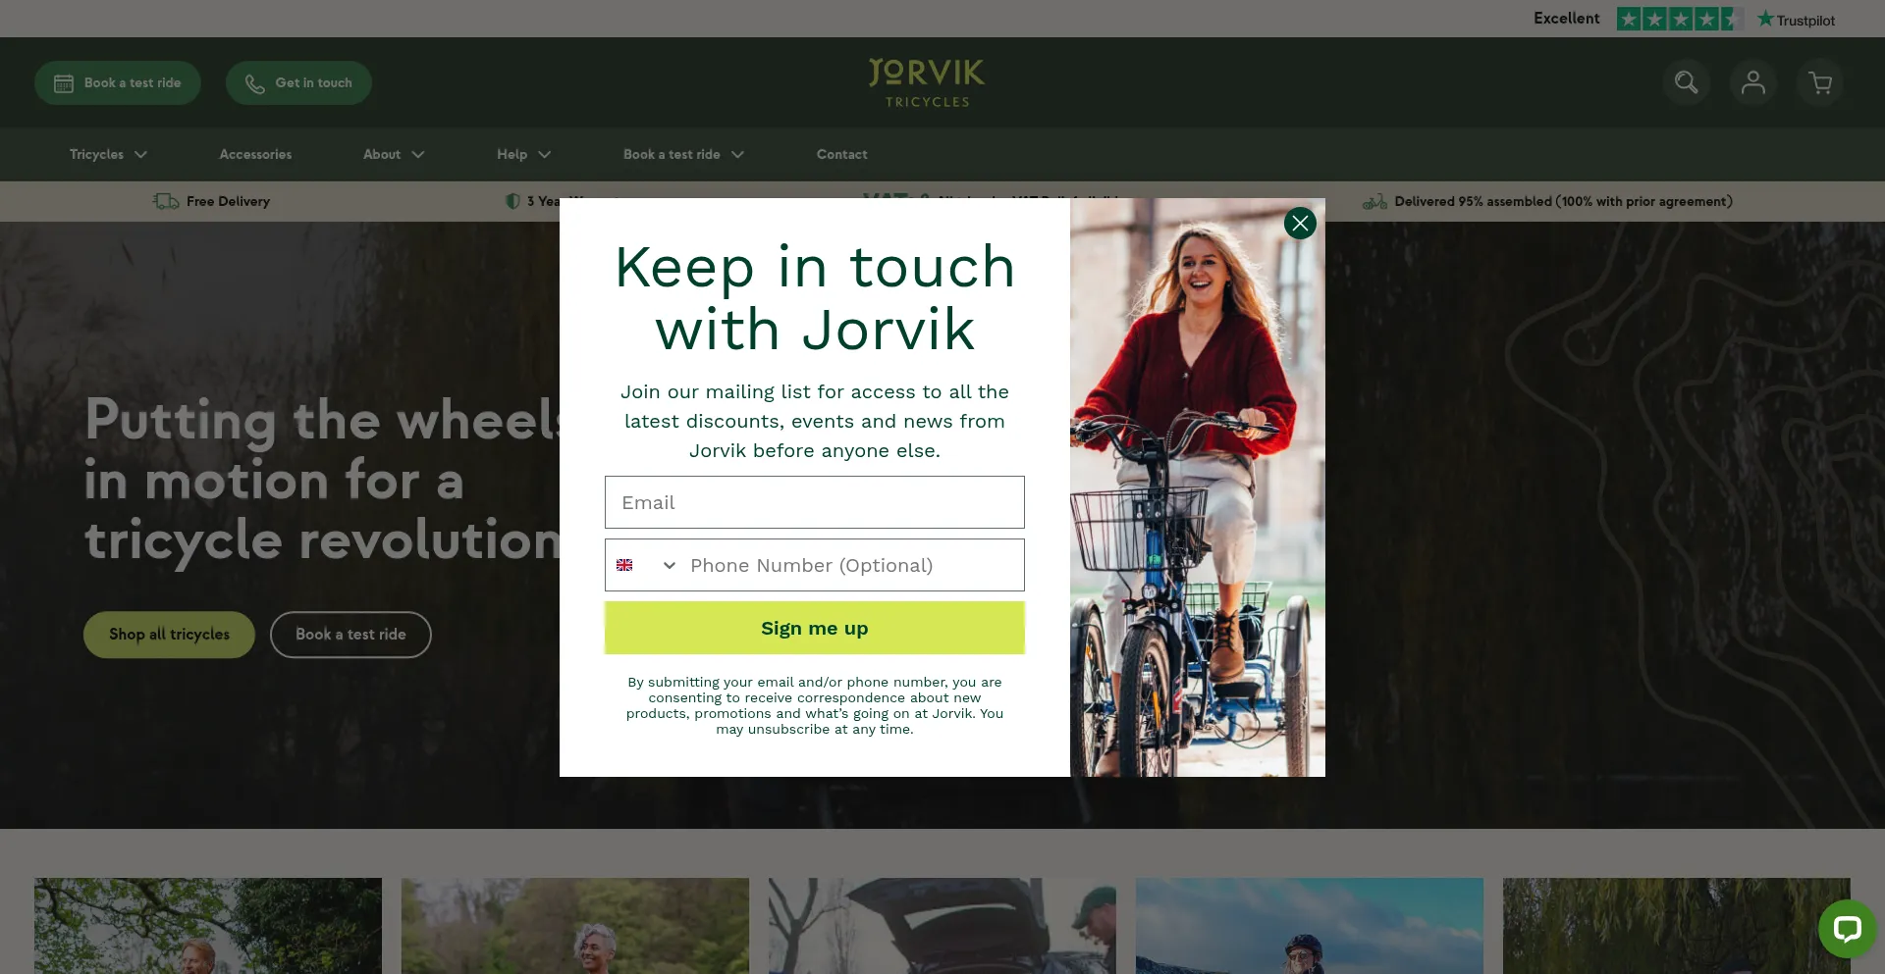The height and width of the screenshot is (974, 1885).
Task: Click the UK flag in phone field
Action: click(624, 565)
